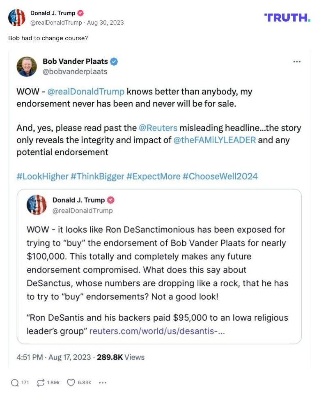Screen dimensions: 319x395
Task: Open the @Reuters mention link
Action: tap(158, 128)
